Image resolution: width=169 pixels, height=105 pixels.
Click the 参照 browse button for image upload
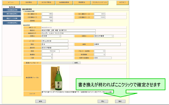coord(77,63)
